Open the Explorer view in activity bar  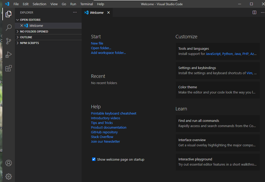pos(8,14)
